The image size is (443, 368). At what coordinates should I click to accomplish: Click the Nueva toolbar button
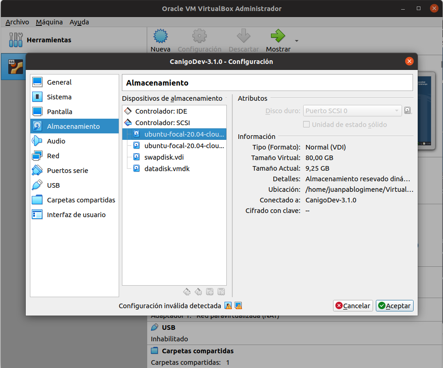[x=161, y=40]
